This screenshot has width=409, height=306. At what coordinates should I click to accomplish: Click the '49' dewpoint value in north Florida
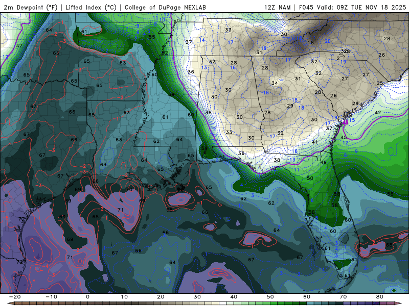point(323,162)
